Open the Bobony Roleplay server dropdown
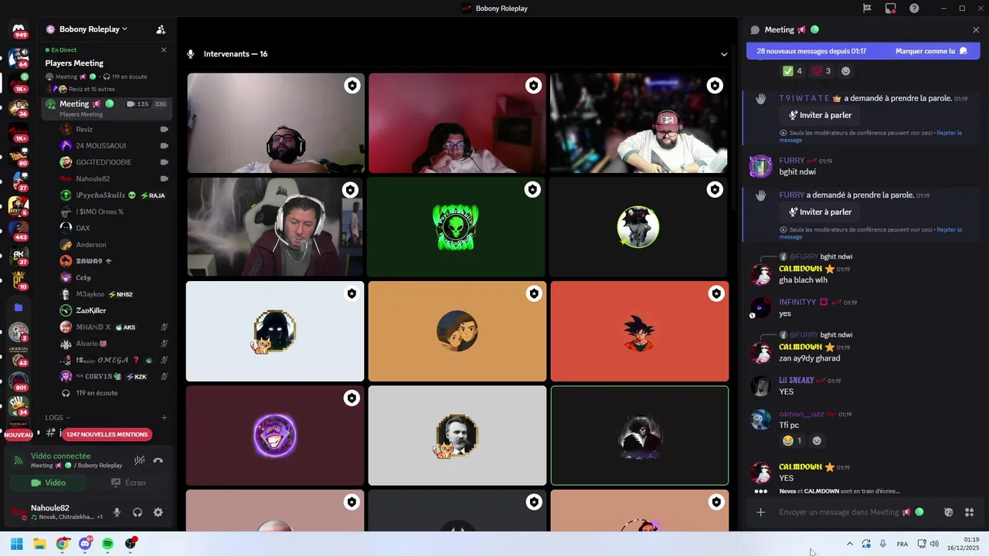The image size is (989, 556). (x=87, y=29)
